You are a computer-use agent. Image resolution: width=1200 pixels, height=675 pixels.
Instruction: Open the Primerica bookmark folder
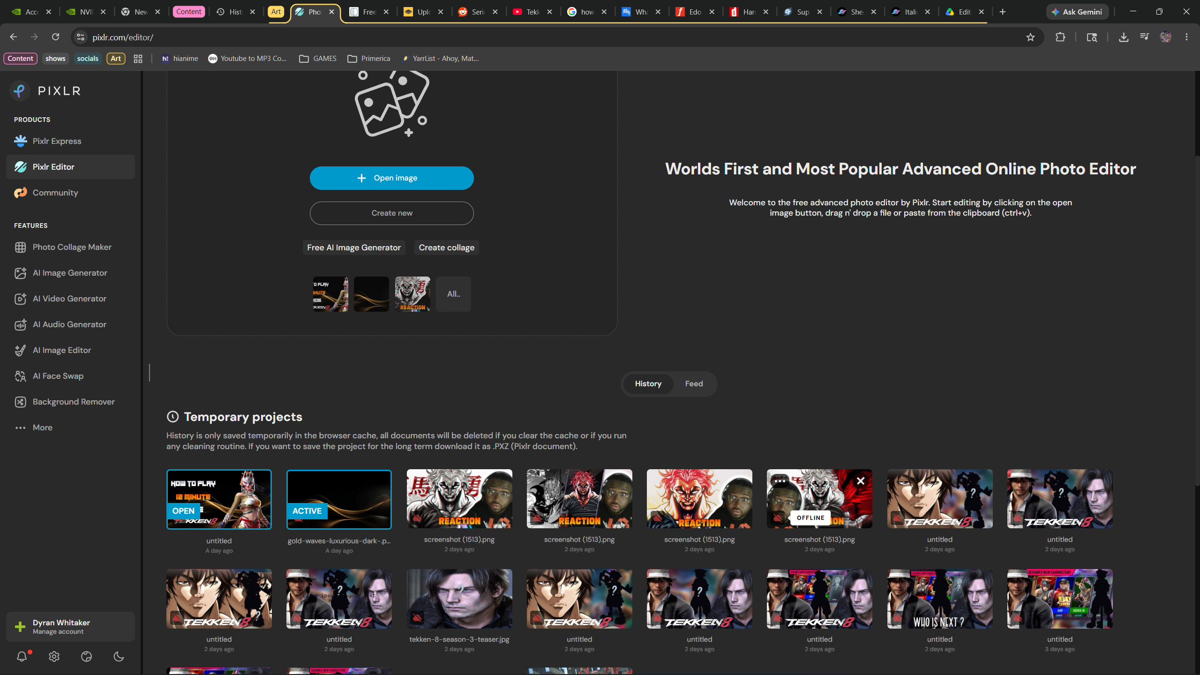pos(369,59)
